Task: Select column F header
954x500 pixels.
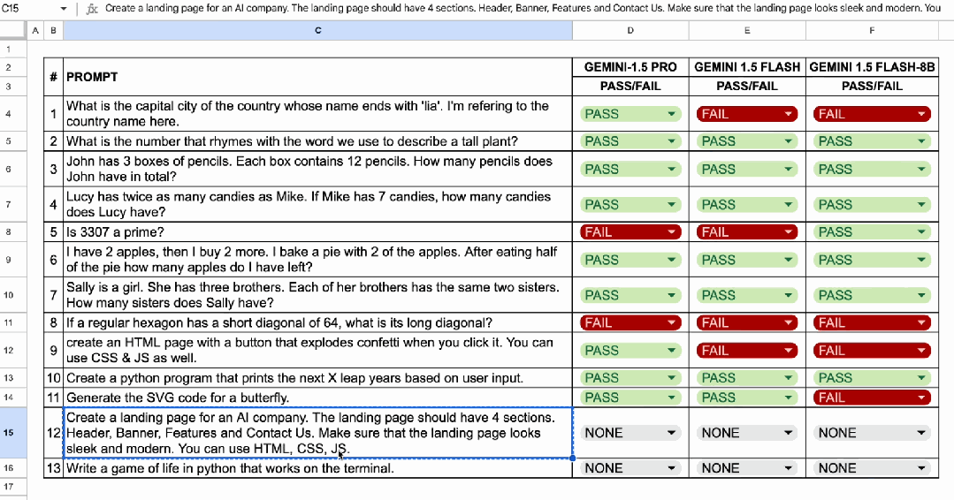Action: (872, 30)
